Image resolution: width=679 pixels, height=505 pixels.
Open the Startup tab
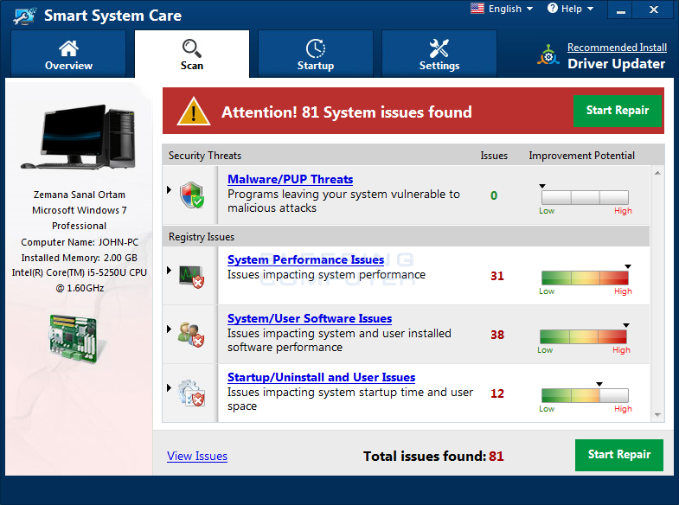(315, 54)
